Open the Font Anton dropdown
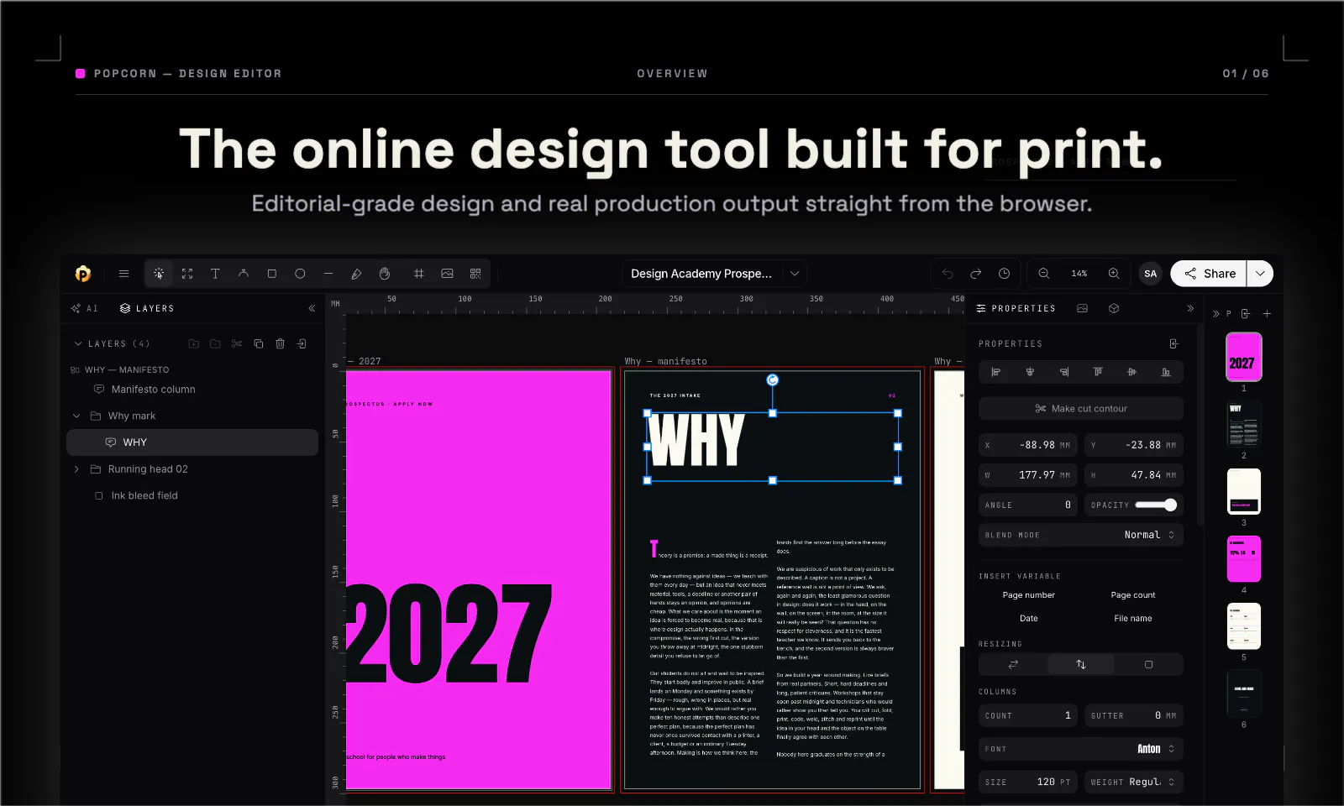1344x806 pixels. (x=1081, y=749)
